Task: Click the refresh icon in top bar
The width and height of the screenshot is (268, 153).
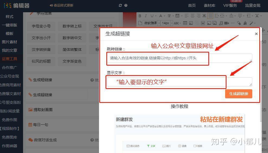Action: [120, 5]
